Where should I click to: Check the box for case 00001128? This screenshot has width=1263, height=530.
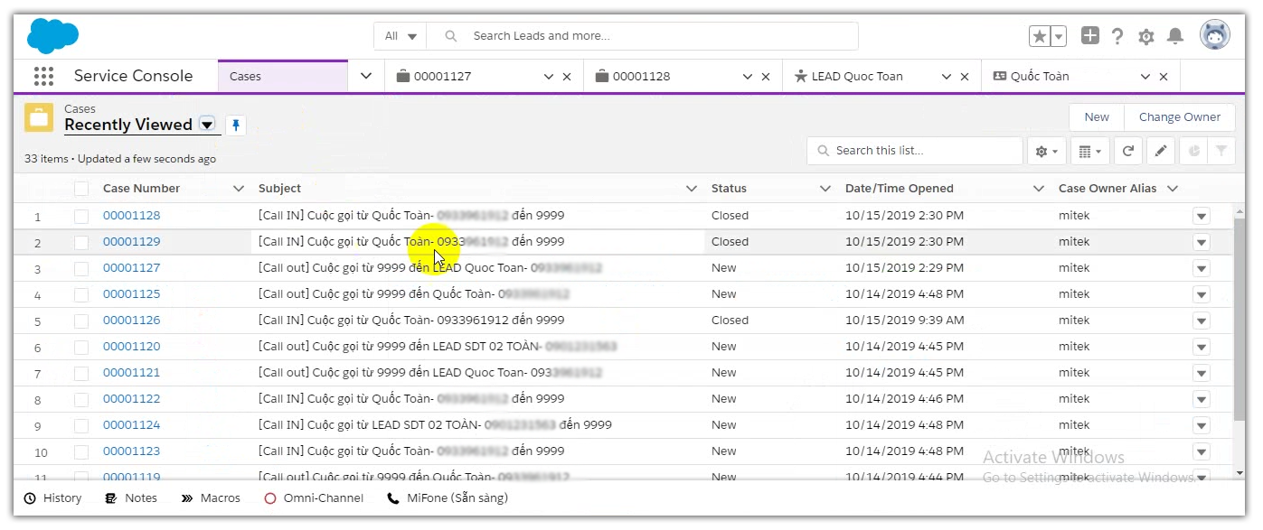[81, 216]
